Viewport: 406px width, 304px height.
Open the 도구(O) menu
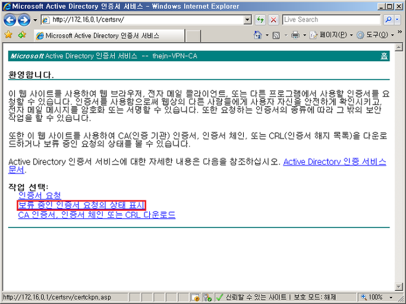[x=376, y=35]
